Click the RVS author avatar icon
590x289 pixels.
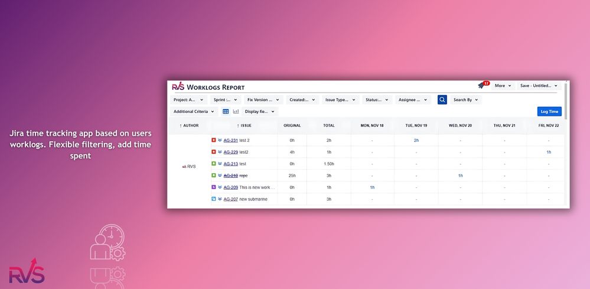[184, 166]
